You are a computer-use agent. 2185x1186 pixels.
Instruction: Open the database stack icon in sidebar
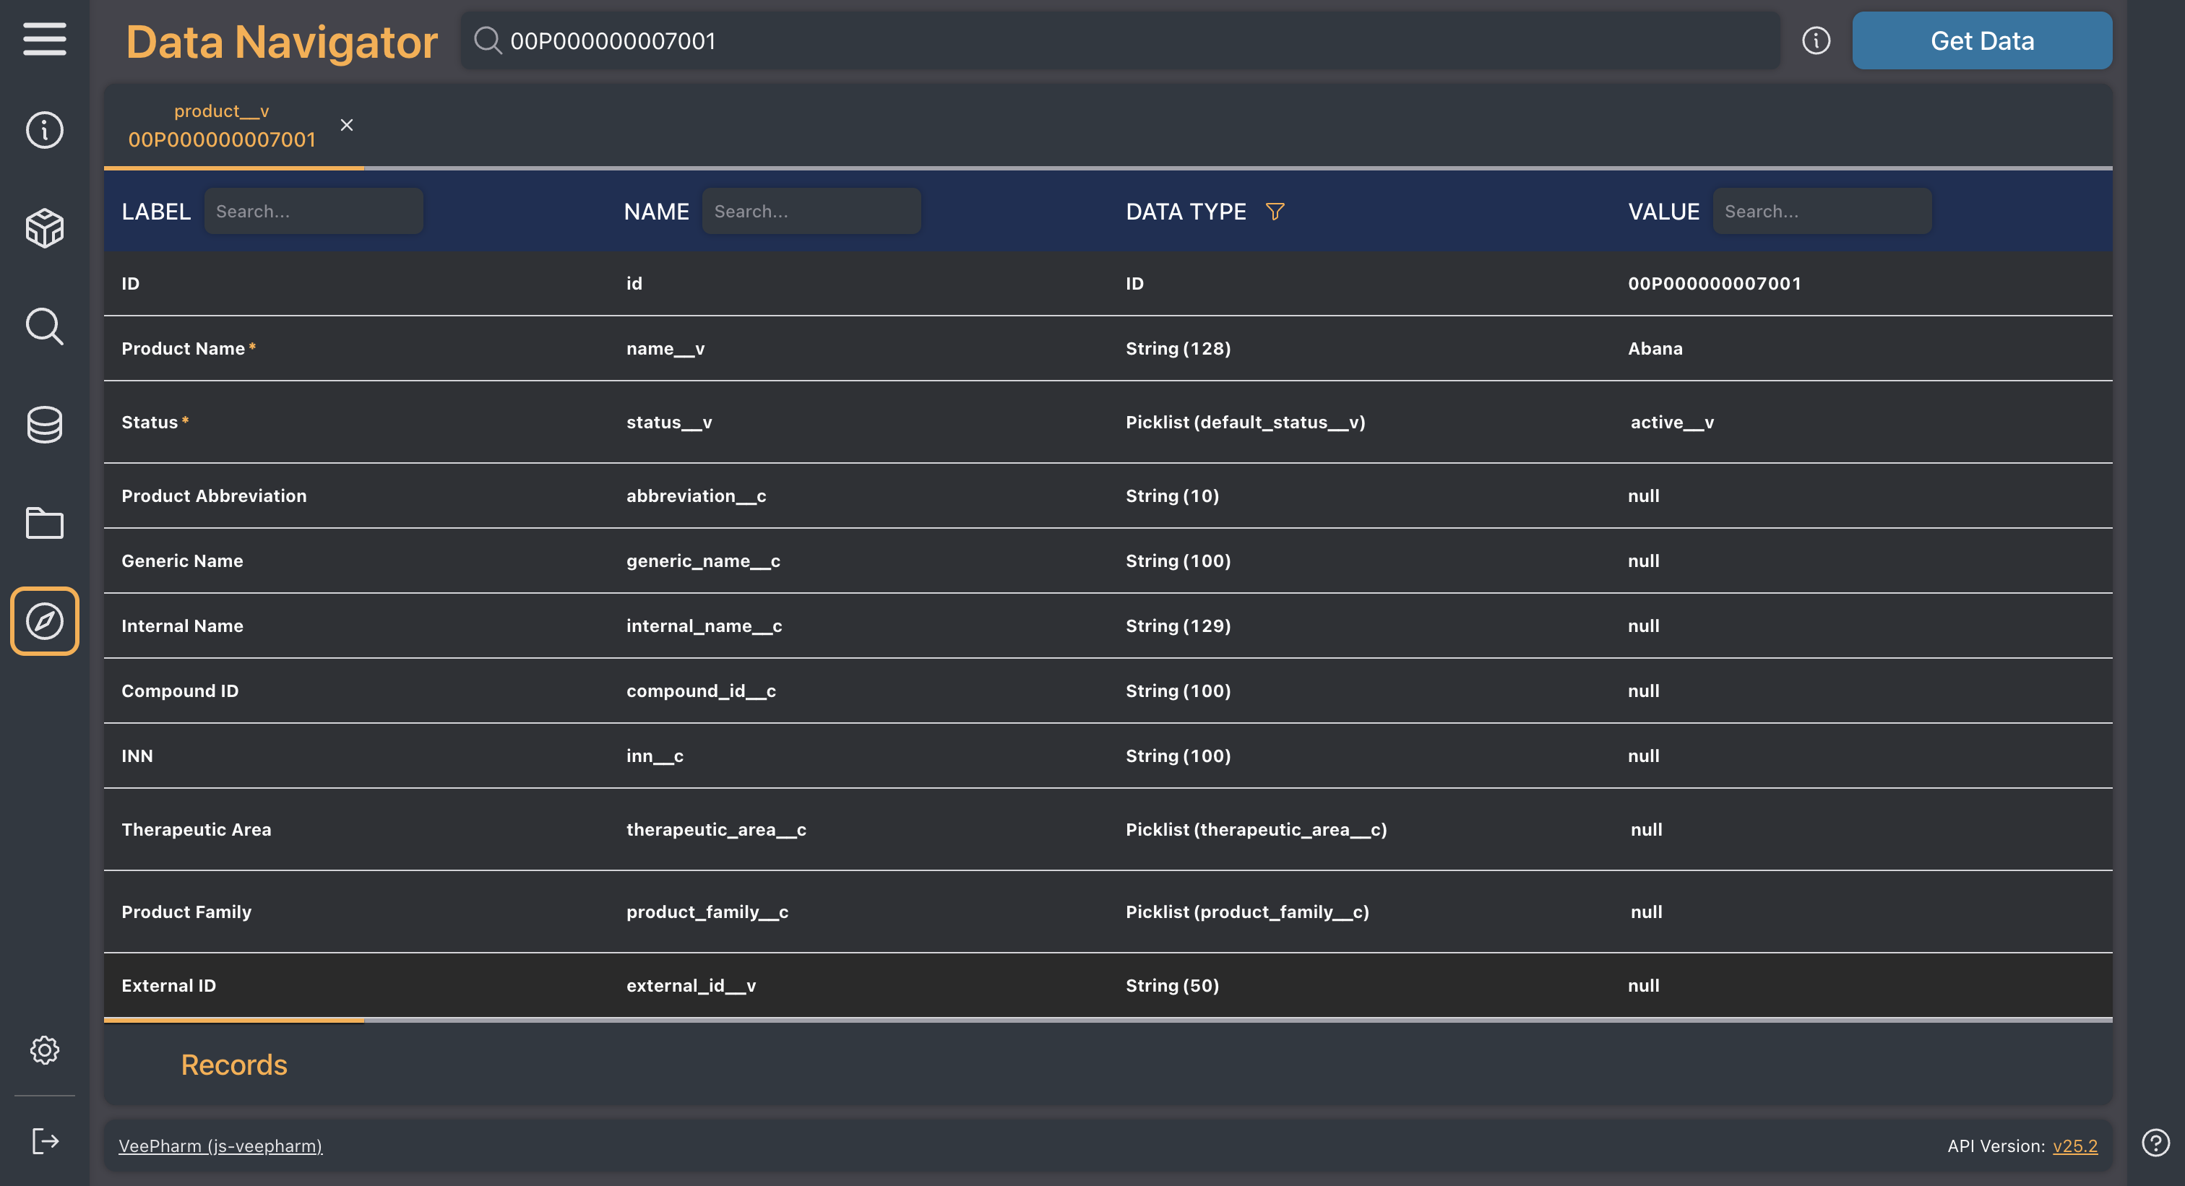44,425
